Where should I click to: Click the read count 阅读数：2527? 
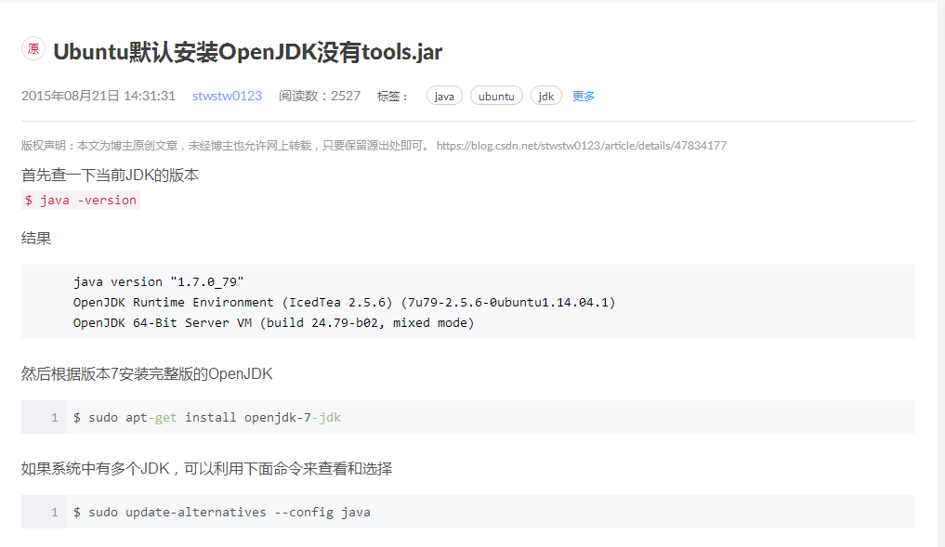[x=320, y=96]
